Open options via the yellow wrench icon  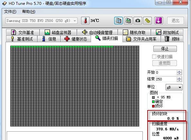click(147, 21)
